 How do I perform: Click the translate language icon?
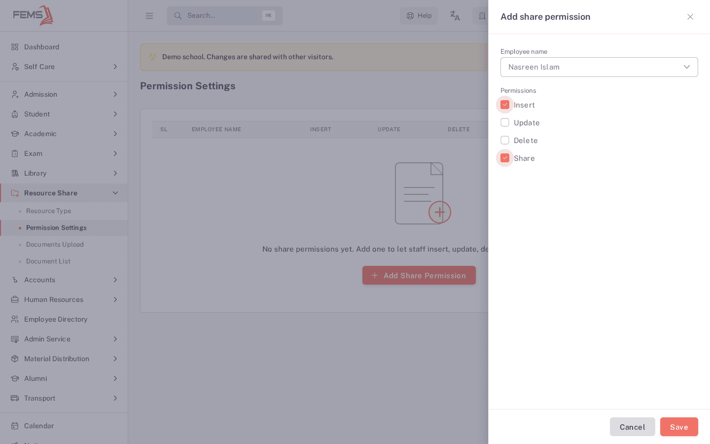pyautogui.click(x=455, y=16)
